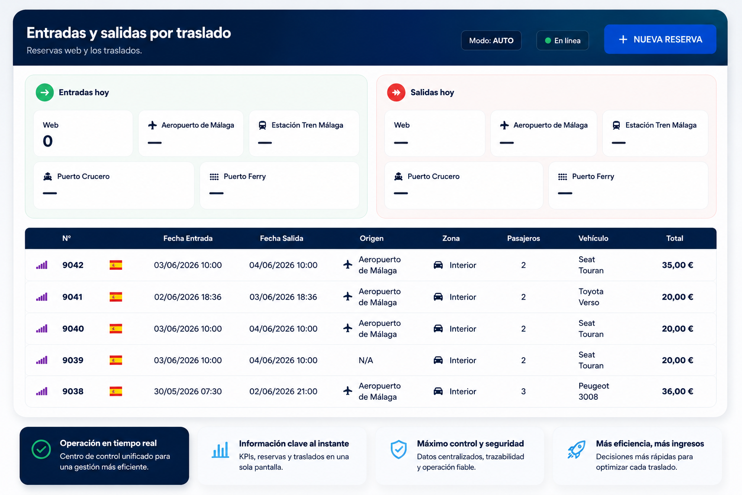Click the Fecha Entrada column header
Image resolution: width=742 pixels, height=495 pixels.
click(x=188, y=238)
